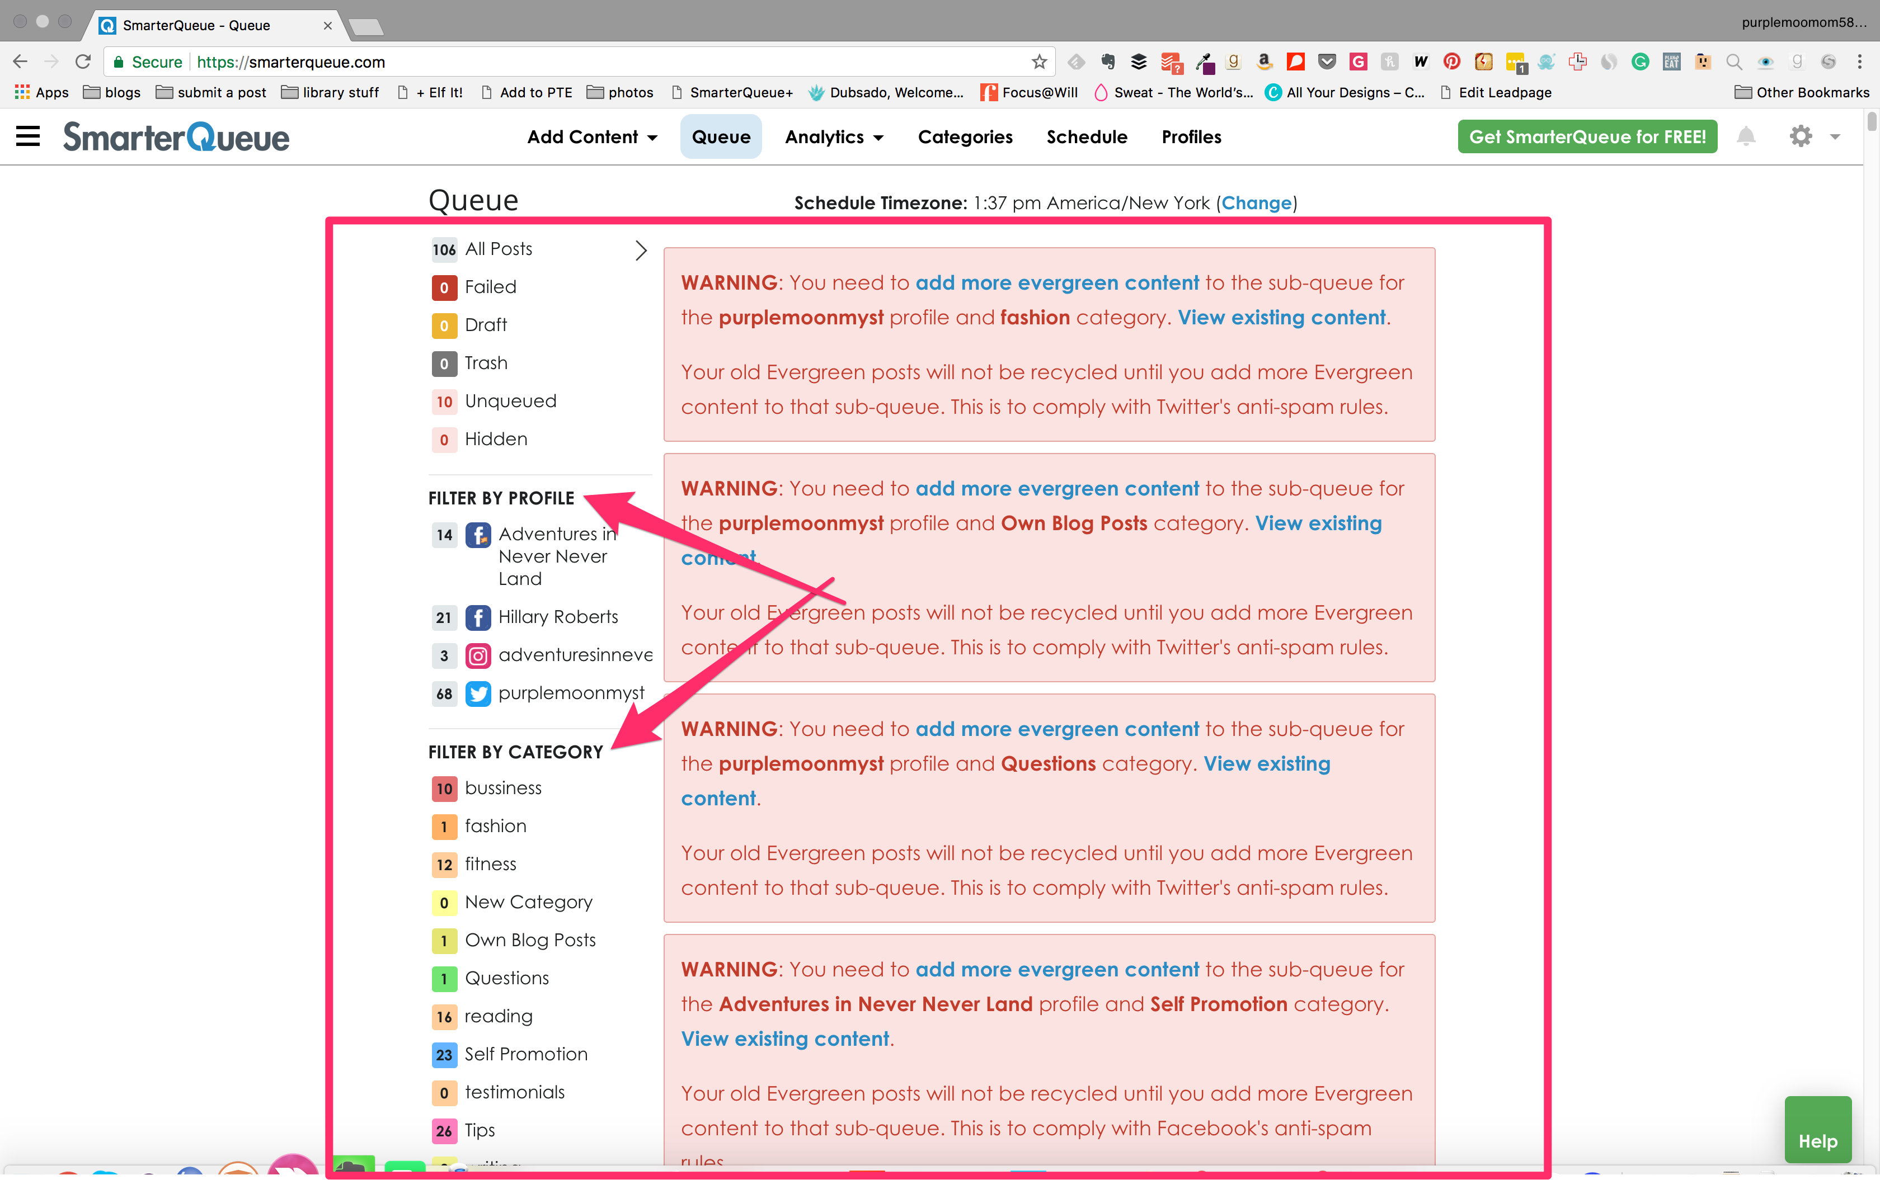This screenshot has width=1880, height=1180.
Task: Open the hamburger sidebar menu
Action: click(28, 136)
